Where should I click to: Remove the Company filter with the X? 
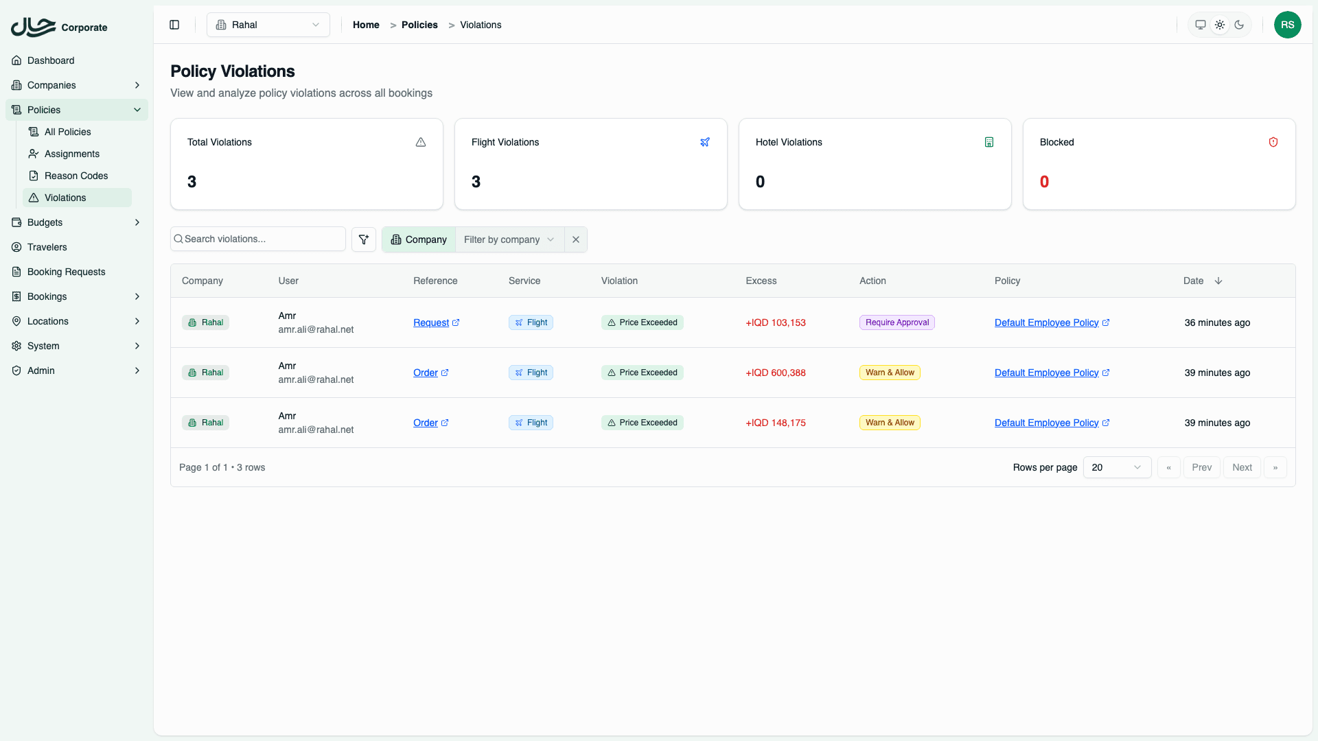pyautogui.click(x=576, y=239)
